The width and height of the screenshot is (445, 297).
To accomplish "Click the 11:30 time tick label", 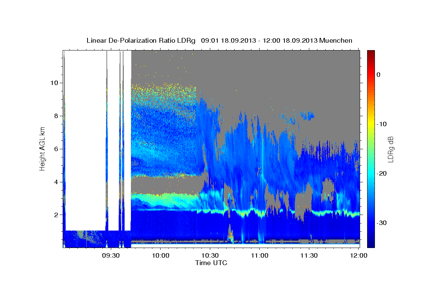I will coord(309,255).
